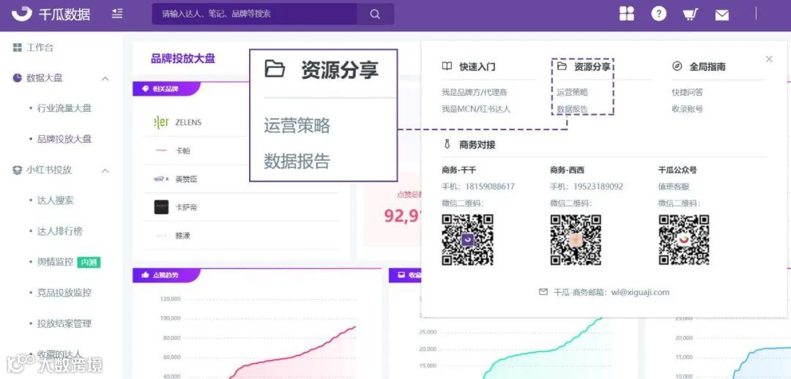Open 竞品投放监控 sidebar item
791x379 pixels.
click(x=64, y=293)
